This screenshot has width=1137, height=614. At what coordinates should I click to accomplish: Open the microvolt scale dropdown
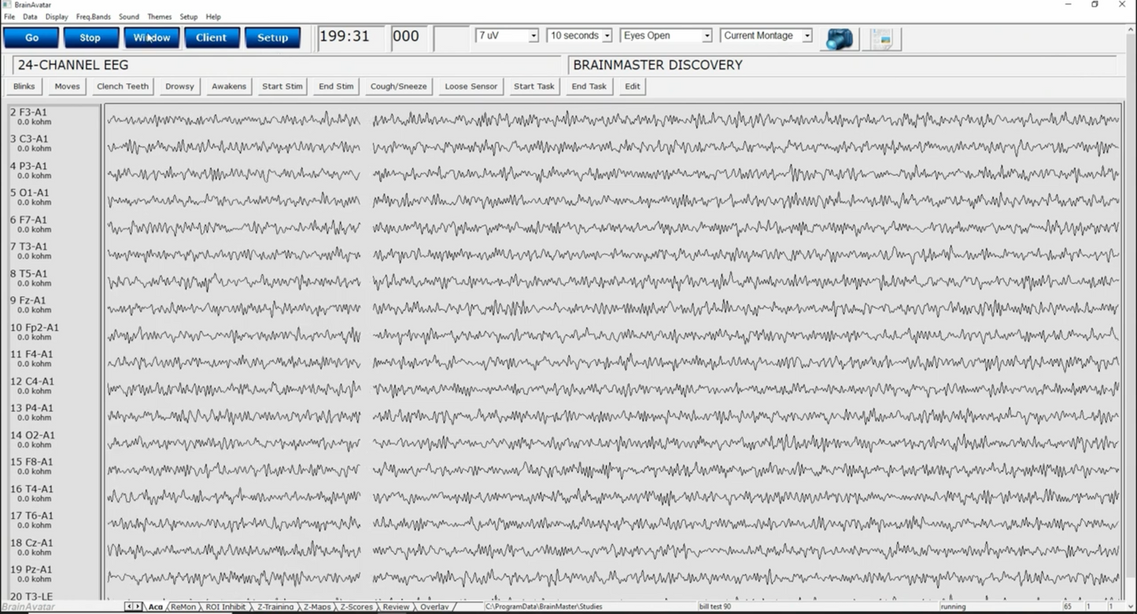508,36
